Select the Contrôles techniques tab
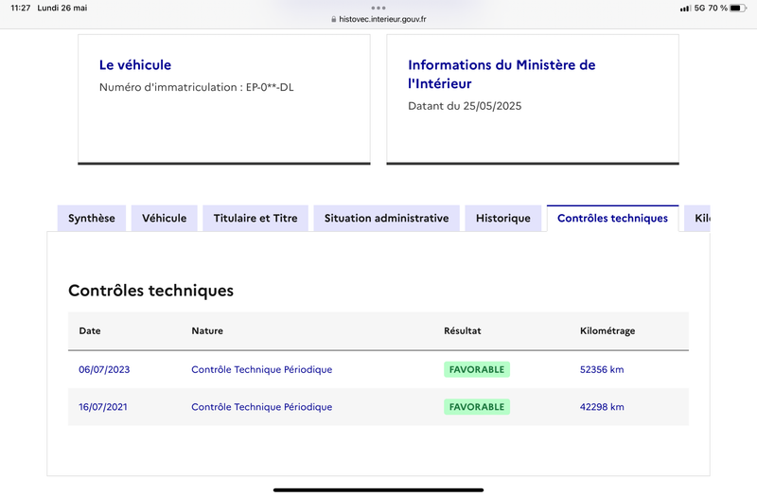Image resolution: width=757 pixels, height=497 pixels. (x=612, y=219)
